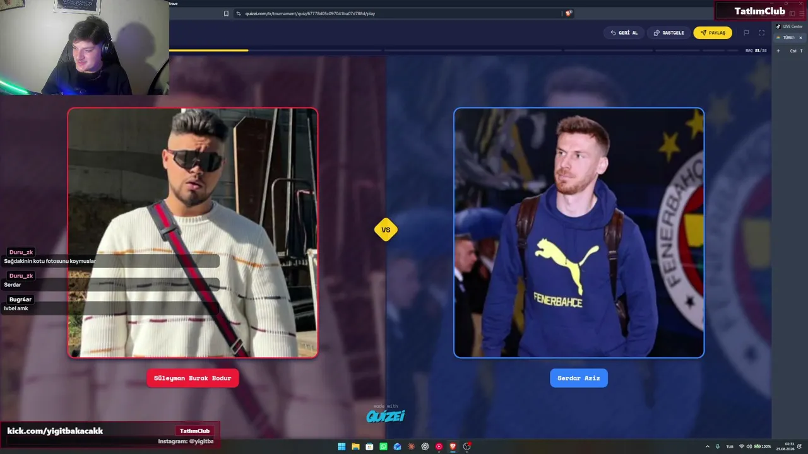Click the quizei.com URL in address bar
808x454 pixels.
pos(310,13)
